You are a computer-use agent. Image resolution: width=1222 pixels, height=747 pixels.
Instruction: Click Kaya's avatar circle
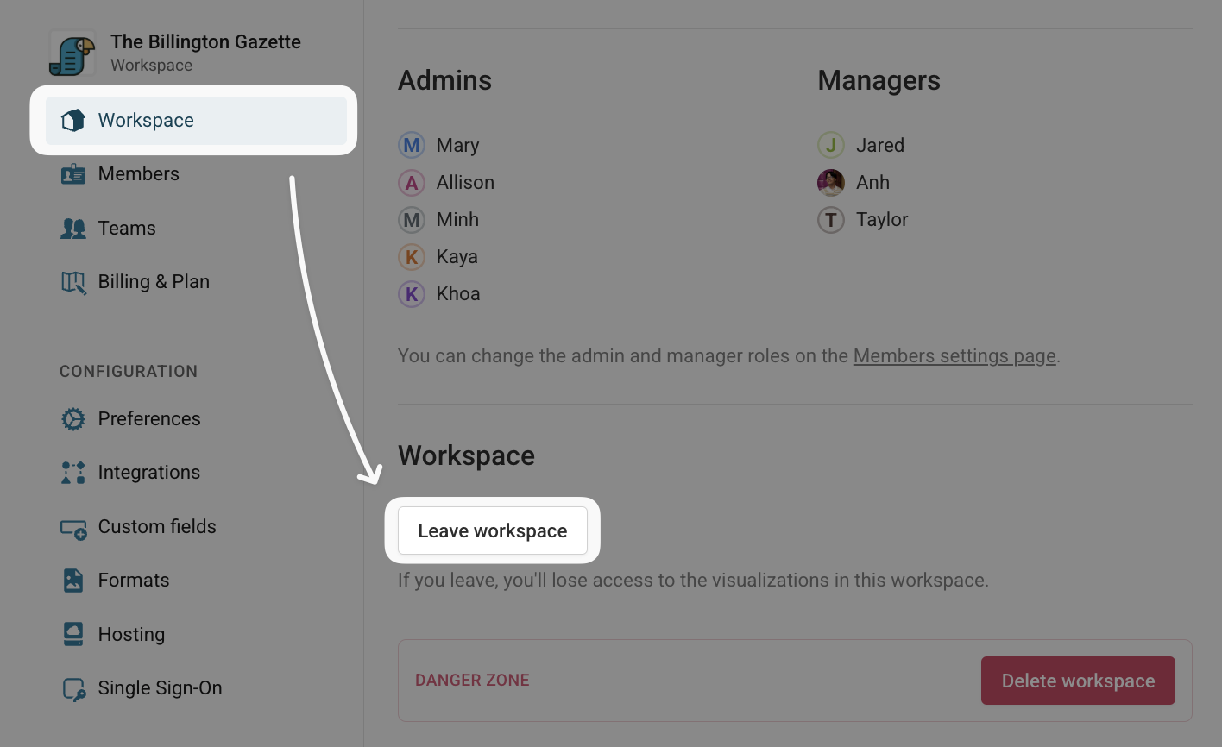pyautogui.click(x=412, y=256)
